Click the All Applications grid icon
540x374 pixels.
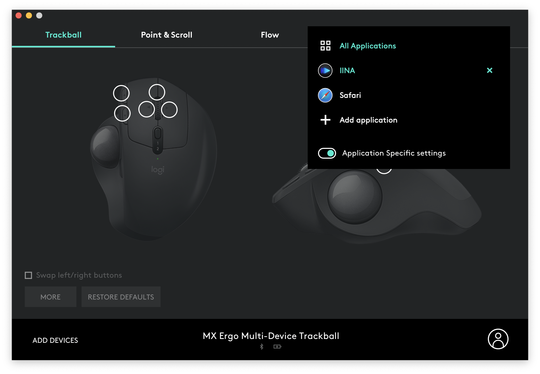(325, 46)
